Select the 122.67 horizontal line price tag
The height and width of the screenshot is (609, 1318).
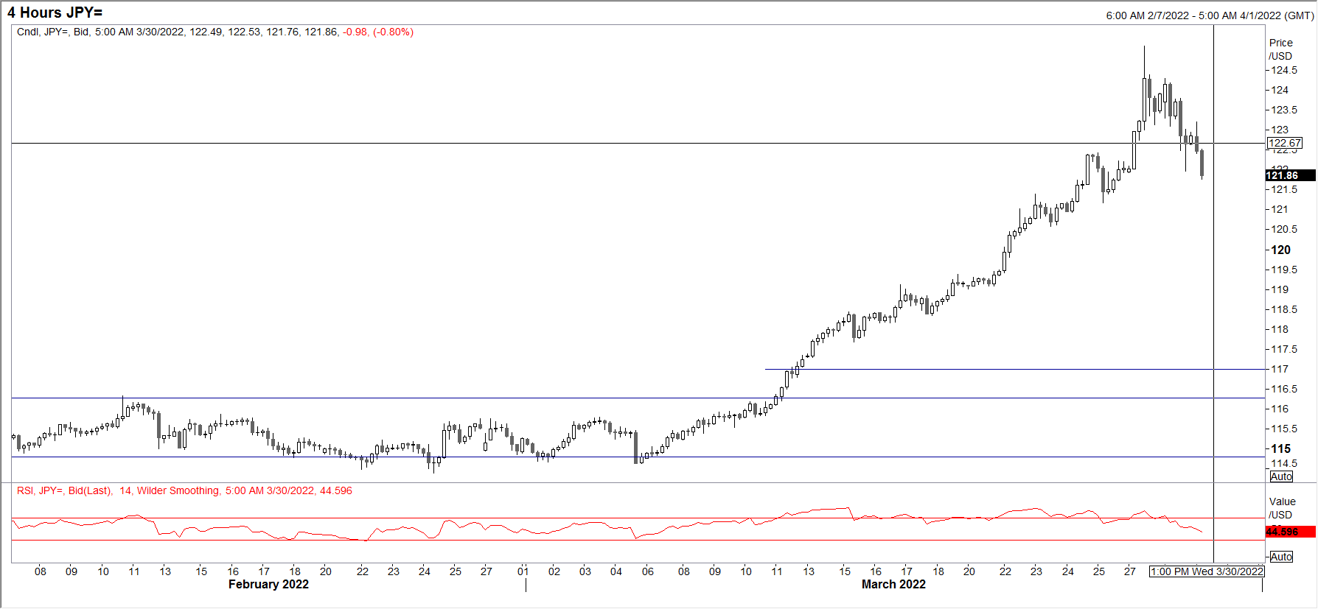click(1285, 143)
